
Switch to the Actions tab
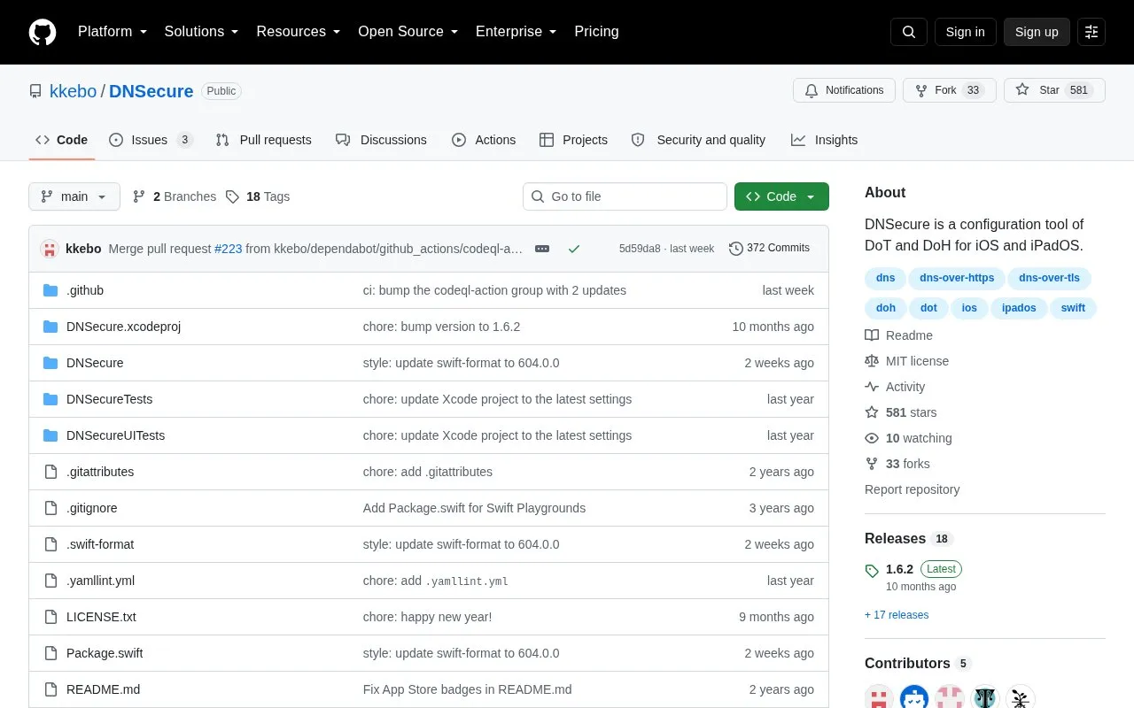click(484, 140)
